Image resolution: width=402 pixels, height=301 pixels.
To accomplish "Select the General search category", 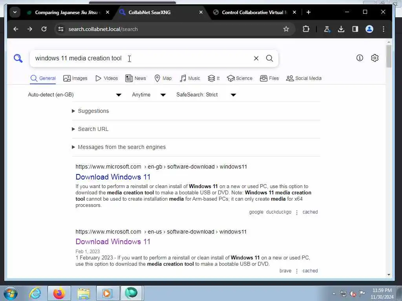I will pyautogui.click(x=43, y=78).
